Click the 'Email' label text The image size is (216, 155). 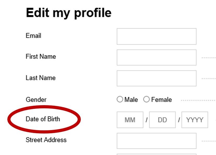(33, 36)
